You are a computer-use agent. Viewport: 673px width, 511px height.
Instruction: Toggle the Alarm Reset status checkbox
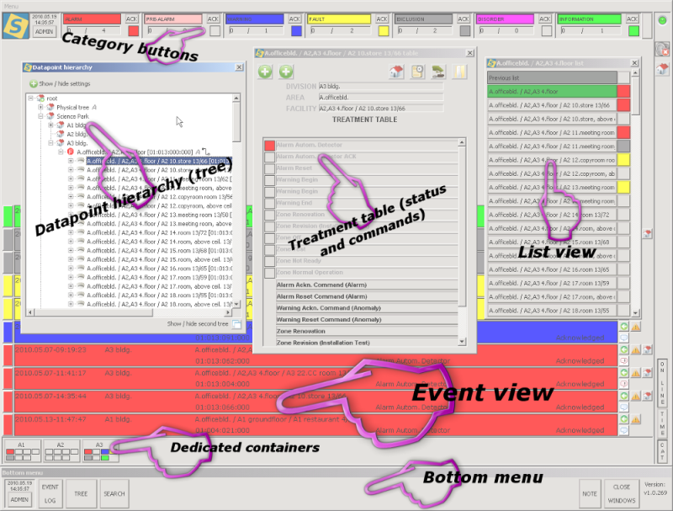coord(269,168)
